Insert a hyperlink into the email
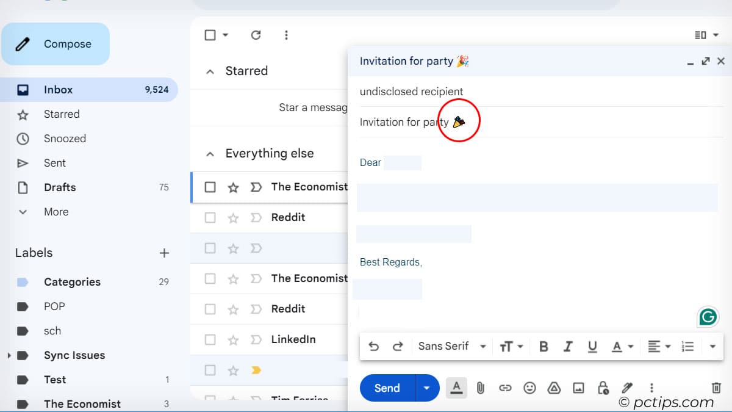732x412 pixels. pos(505,388)
